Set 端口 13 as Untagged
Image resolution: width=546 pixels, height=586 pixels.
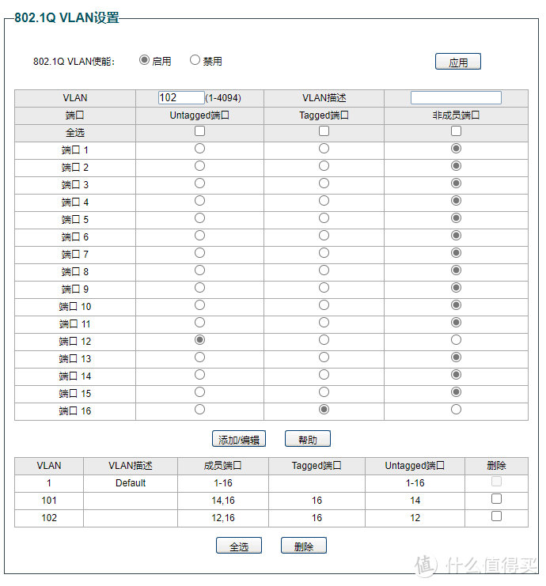pos(199,357)
